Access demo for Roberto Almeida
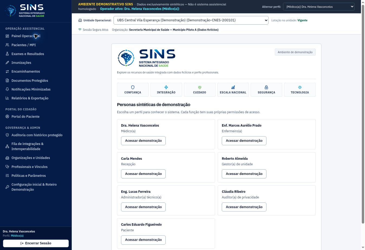365x250 pixels. pos(244,174)
